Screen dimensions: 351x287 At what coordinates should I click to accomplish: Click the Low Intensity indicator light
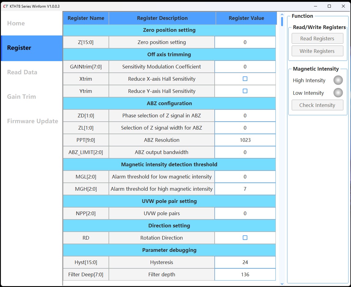pos(338,93)
